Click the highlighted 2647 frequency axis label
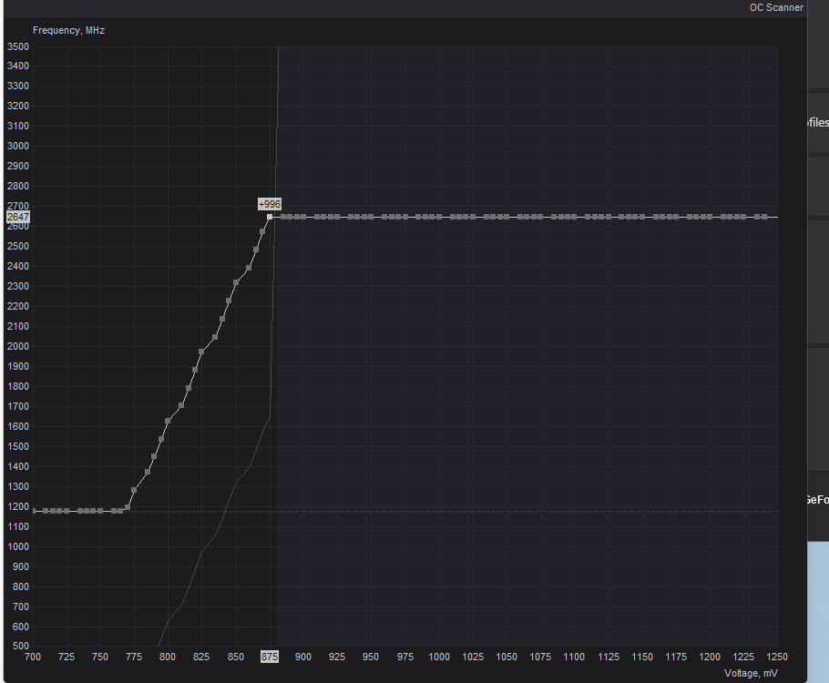 17,218
